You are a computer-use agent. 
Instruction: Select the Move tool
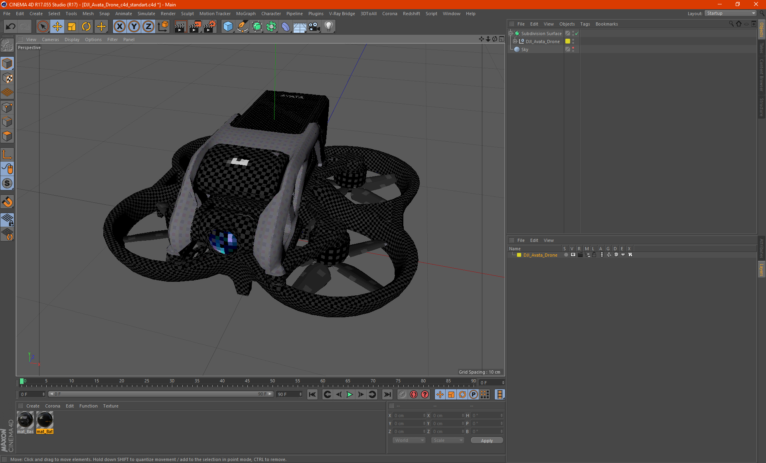point(57,27)
